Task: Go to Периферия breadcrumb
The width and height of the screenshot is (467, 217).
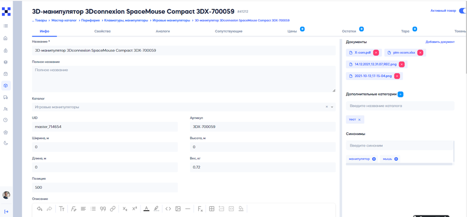Action: click(x=90, y=20)
